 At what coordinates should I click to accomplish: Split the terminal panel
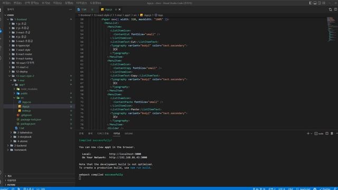[327, 134]
